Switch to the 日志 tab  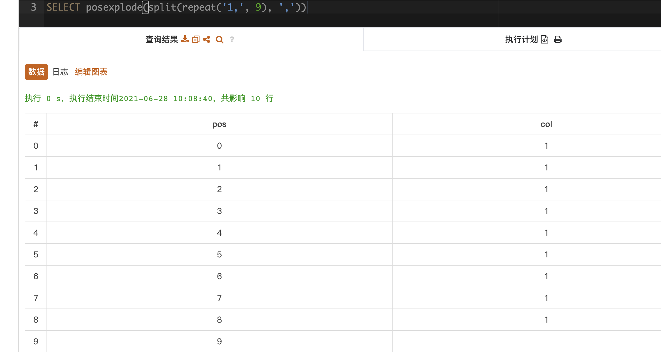point(60,71)
